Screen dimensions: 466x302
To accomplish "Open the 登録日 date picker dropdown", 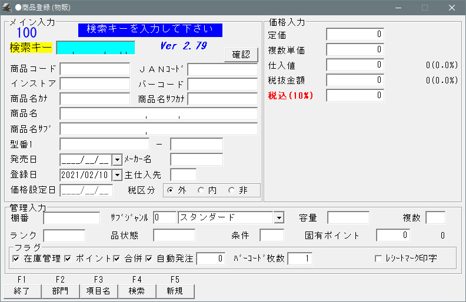I will click(116, 175).
